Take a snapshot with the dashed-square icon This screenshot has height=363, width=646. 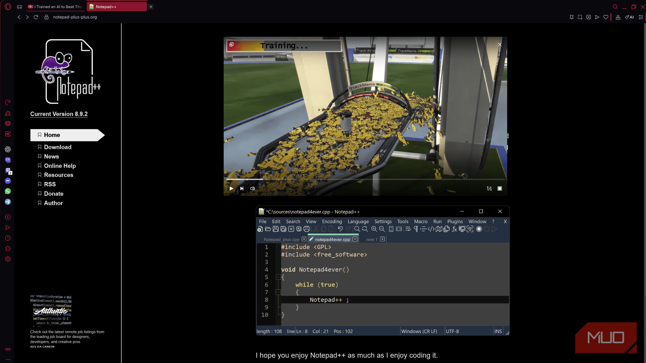(580, 17)
